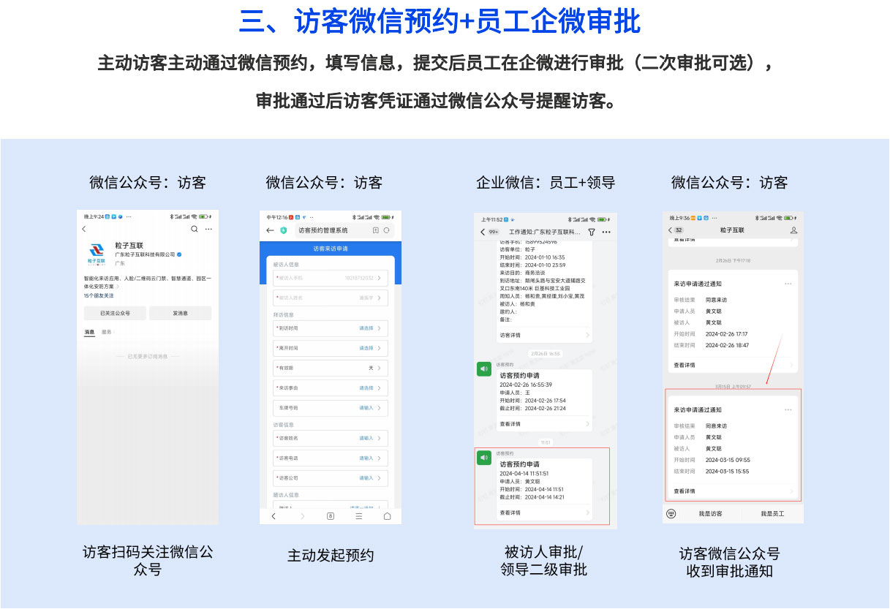The height and width of the screenshot is (609, 890).
Task: Open 访客详情 row in 工作通知 card
Action: tap(545, 335)
